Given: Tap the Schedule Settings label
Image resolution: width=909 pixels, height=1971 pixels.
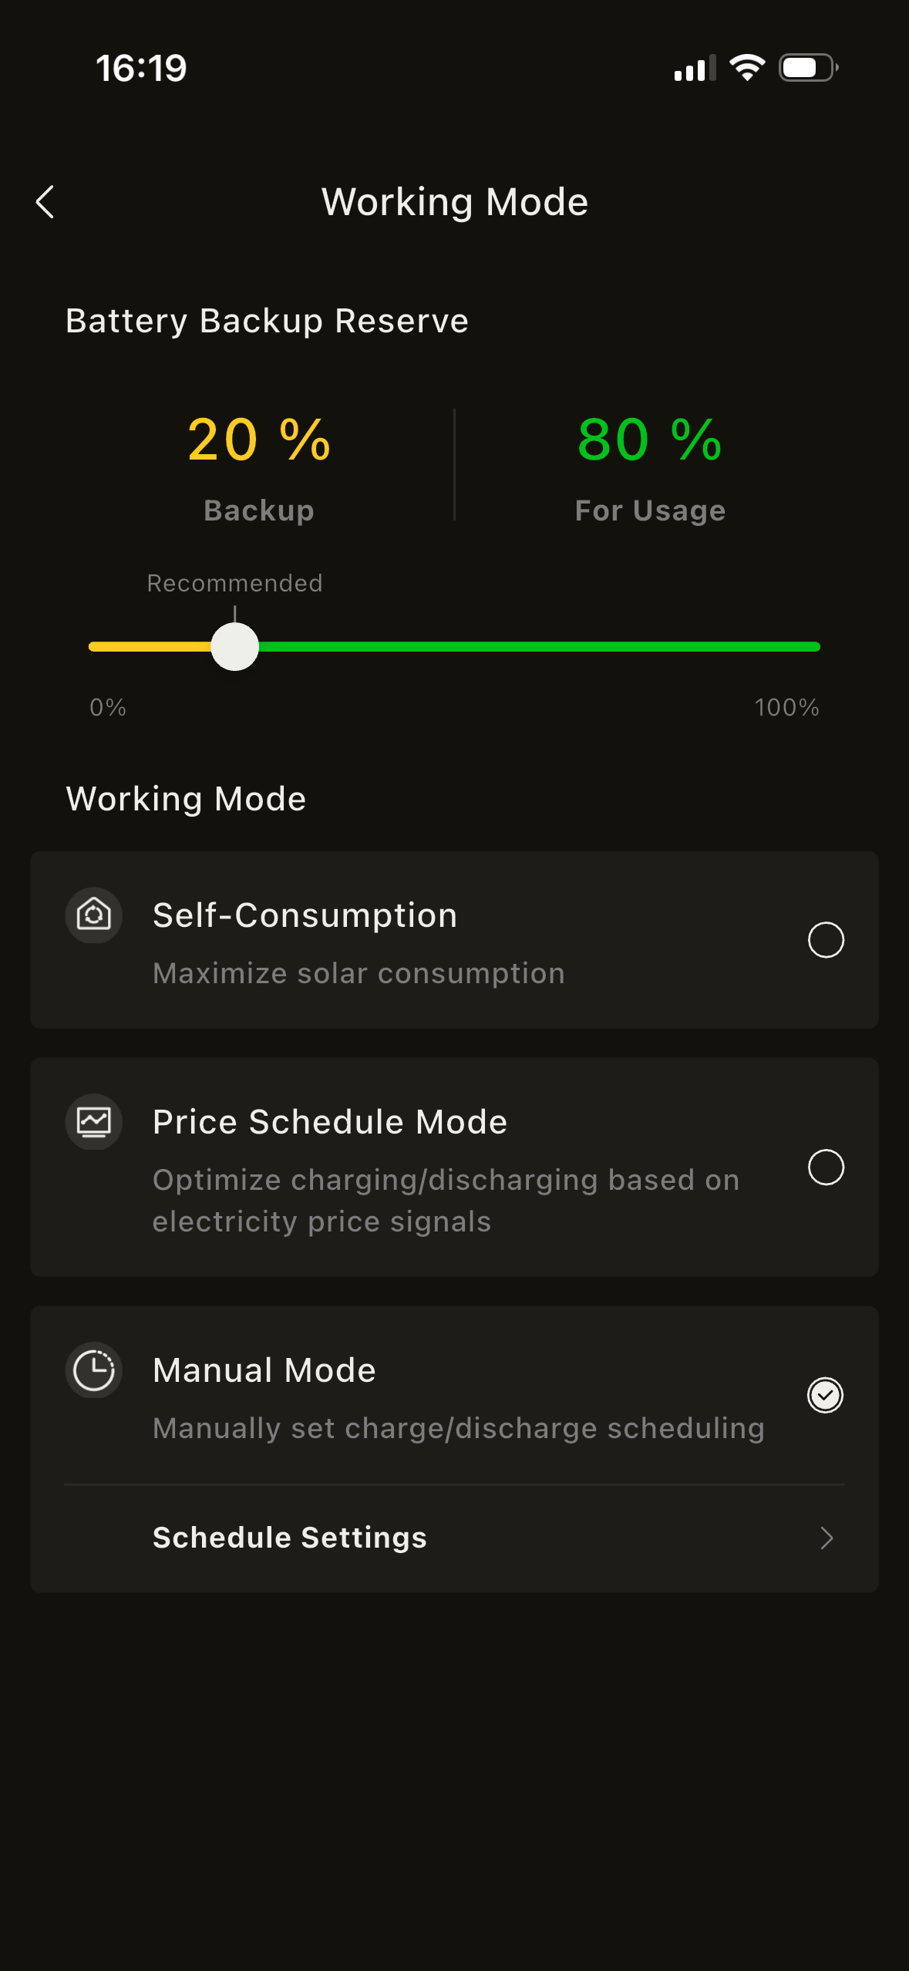Looking at the screenshot, I should pos(290,1538).
